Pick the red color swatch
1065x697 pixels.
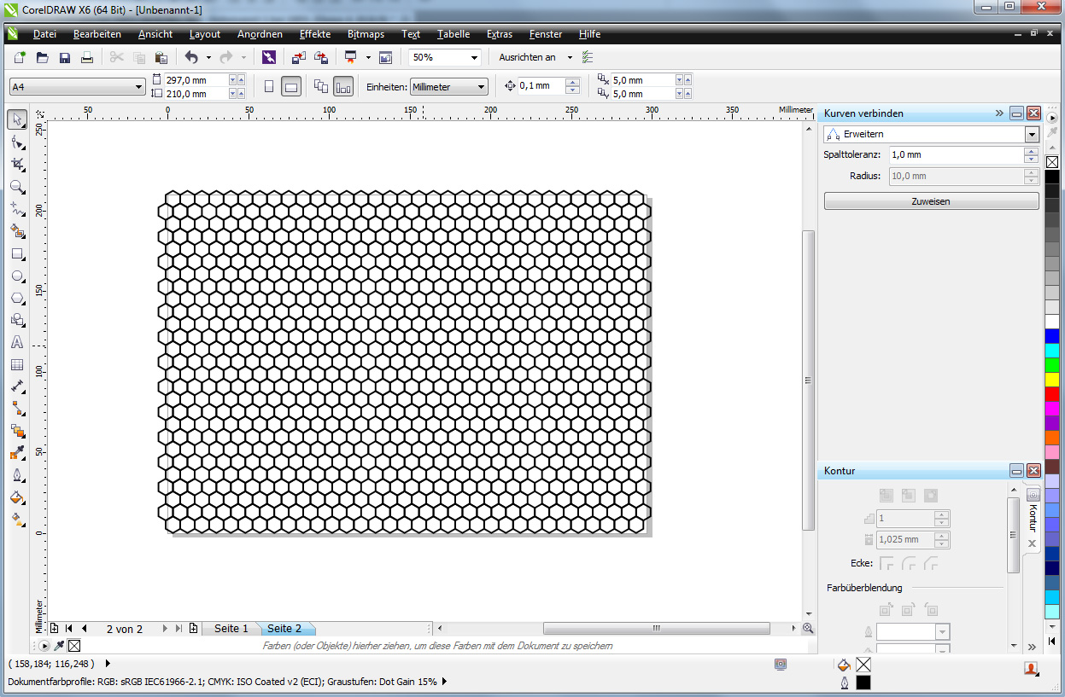click(1052, 393)
